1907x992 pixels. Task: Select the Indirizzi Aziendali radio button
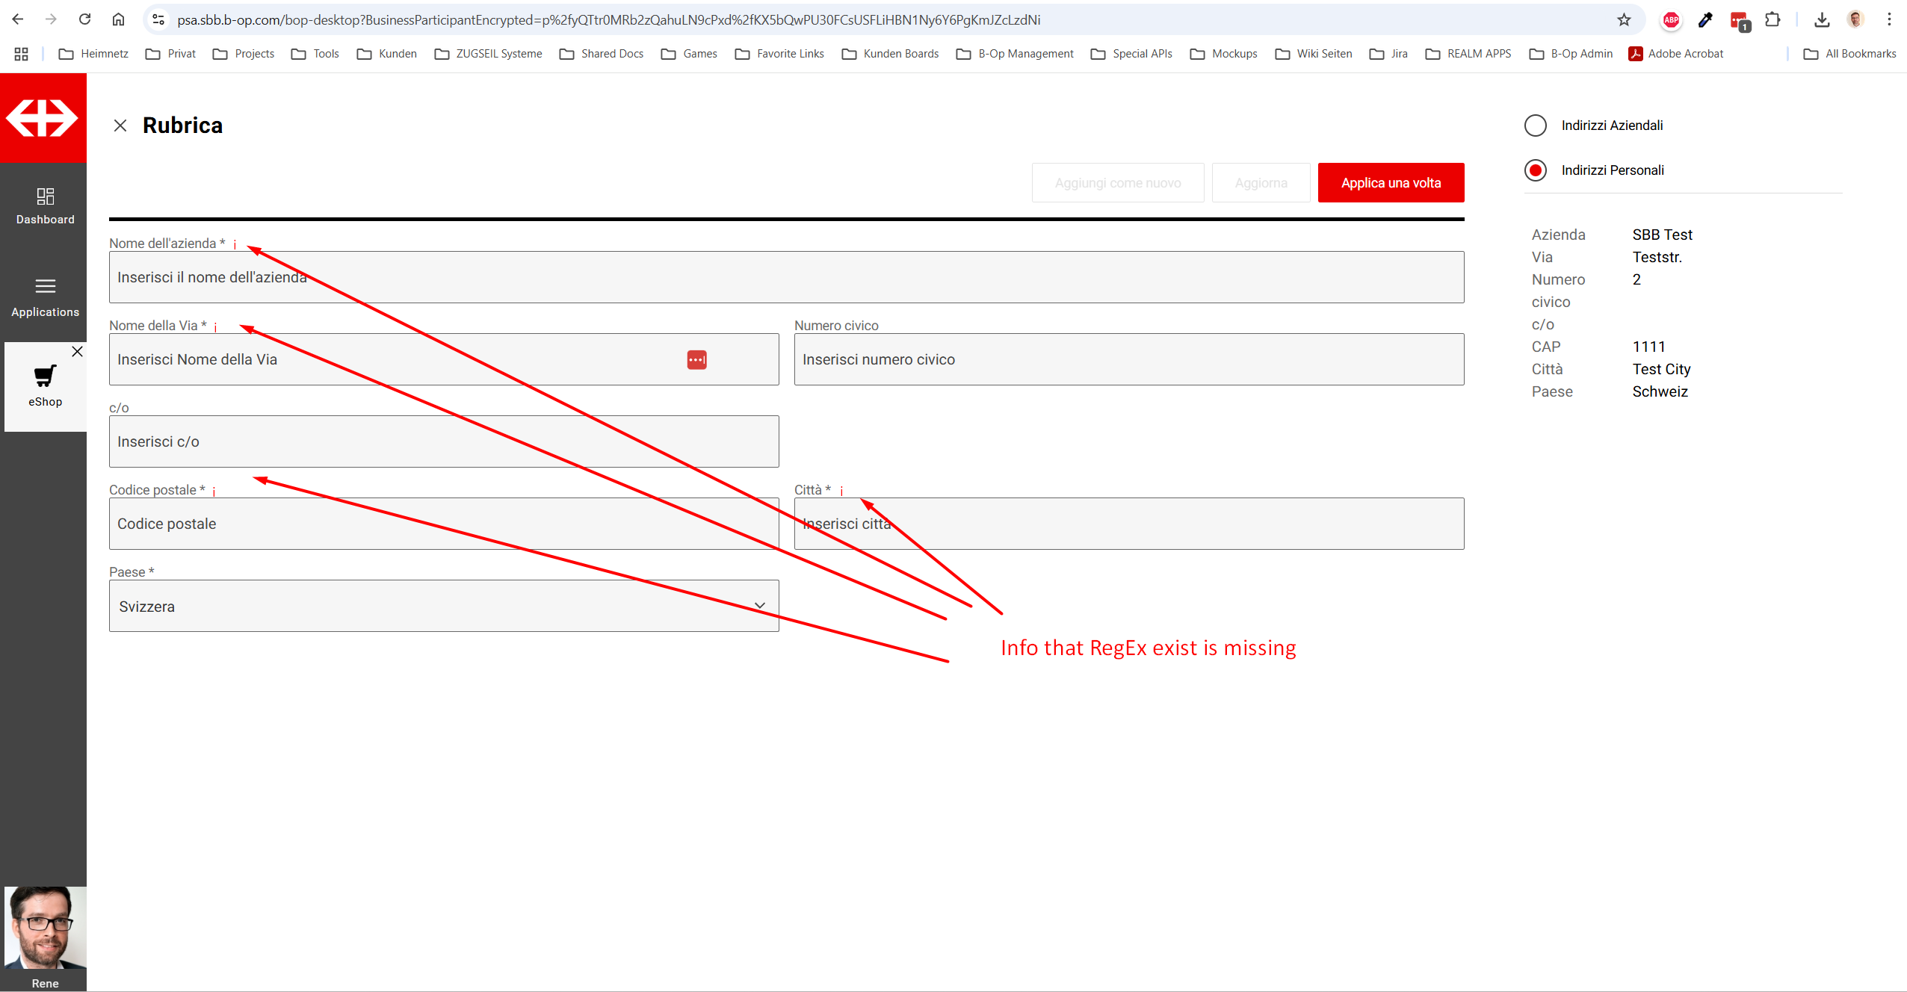click(x=1536, y=125)
